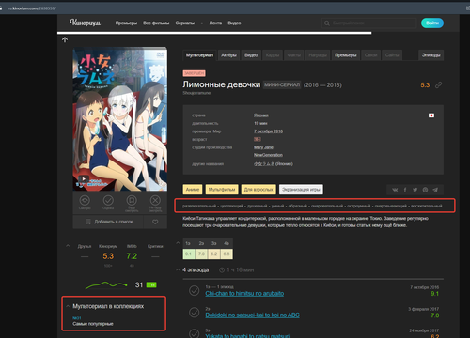Open Сериалы in top navigation
Image resolution: width=470 pixels, height=338 pixels.
click(185, 23)
